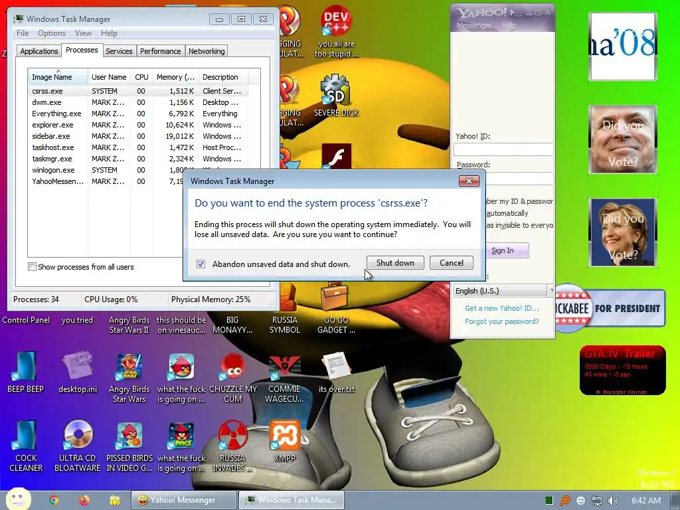The image size is (680, 510).
Task: Click the Yahoo! ID input field
Action: [x=503, y=149]
